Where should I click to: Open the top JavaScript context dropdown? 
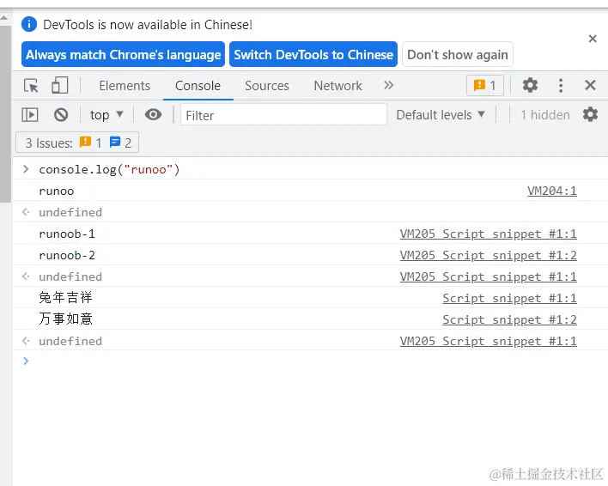(106, 115)
